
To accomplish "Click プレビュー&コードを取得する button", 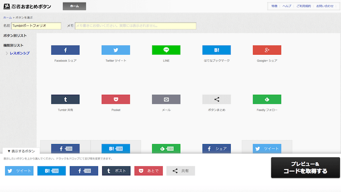I will tap(305, 168).
